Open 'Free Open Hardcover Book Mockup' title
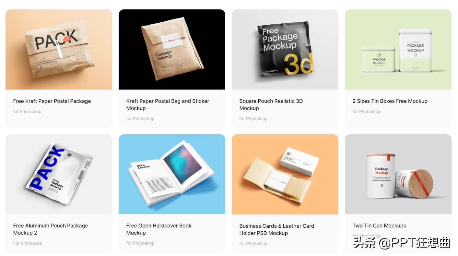This screenshot has height=256, width=458. coord(159,229)
